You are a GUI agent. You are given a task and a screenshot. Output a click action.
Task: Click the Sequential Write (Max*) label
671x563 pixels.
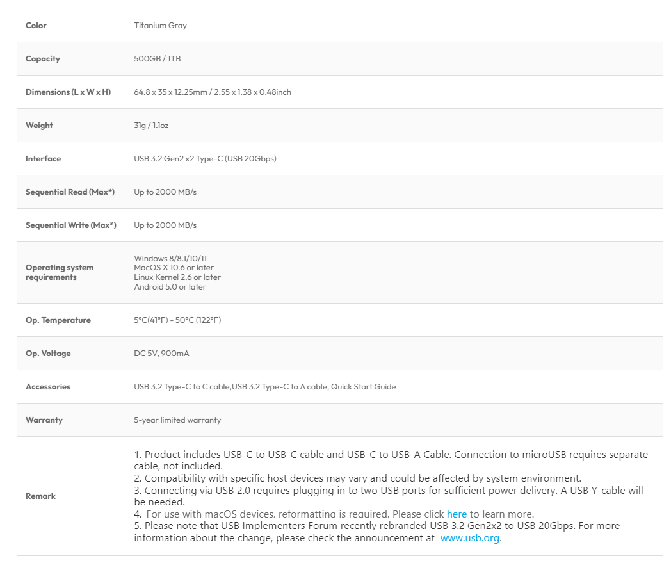(70, 225)
